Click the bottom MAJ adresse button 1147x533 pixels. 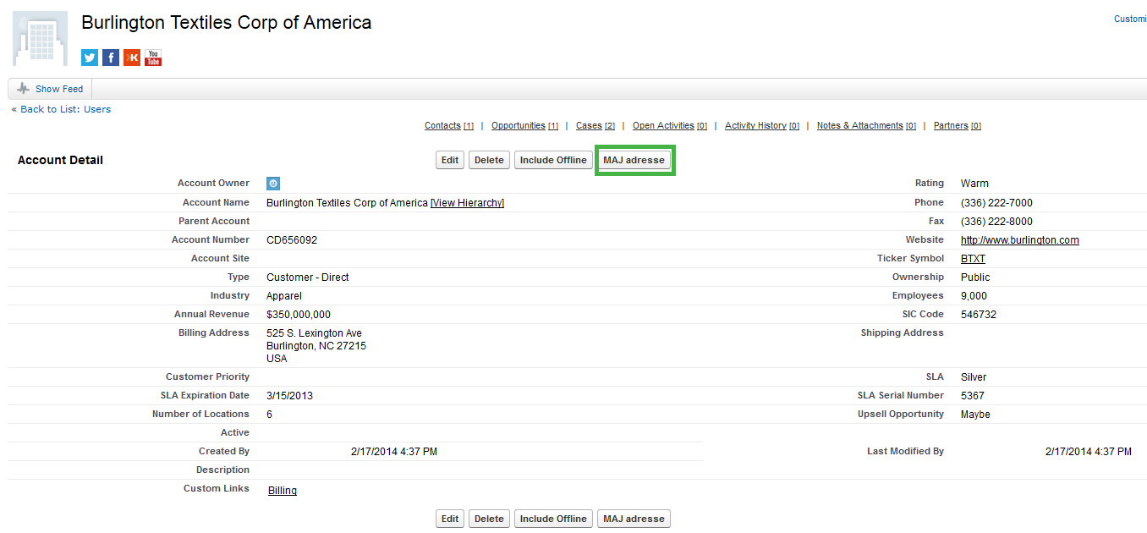[634, 519]
